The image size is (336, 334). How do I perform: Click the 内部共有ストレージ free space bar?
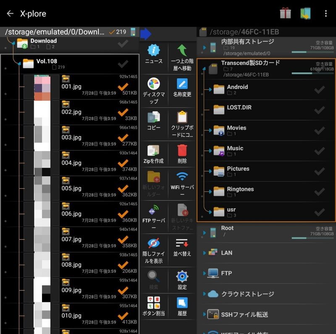[312, 52]
